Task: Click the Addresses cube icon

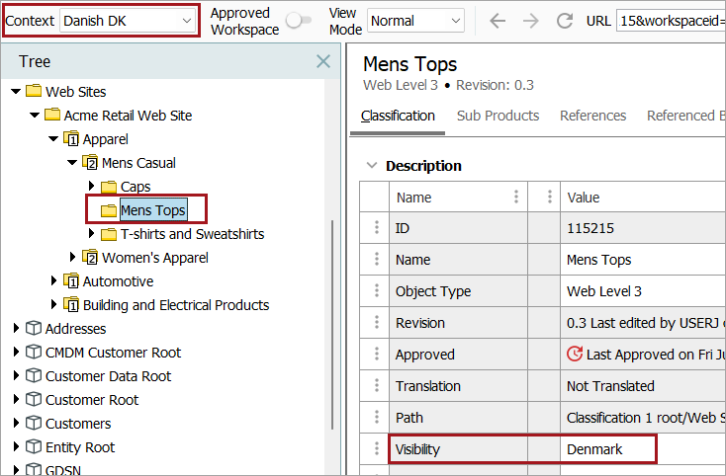Action: (34, 329)
